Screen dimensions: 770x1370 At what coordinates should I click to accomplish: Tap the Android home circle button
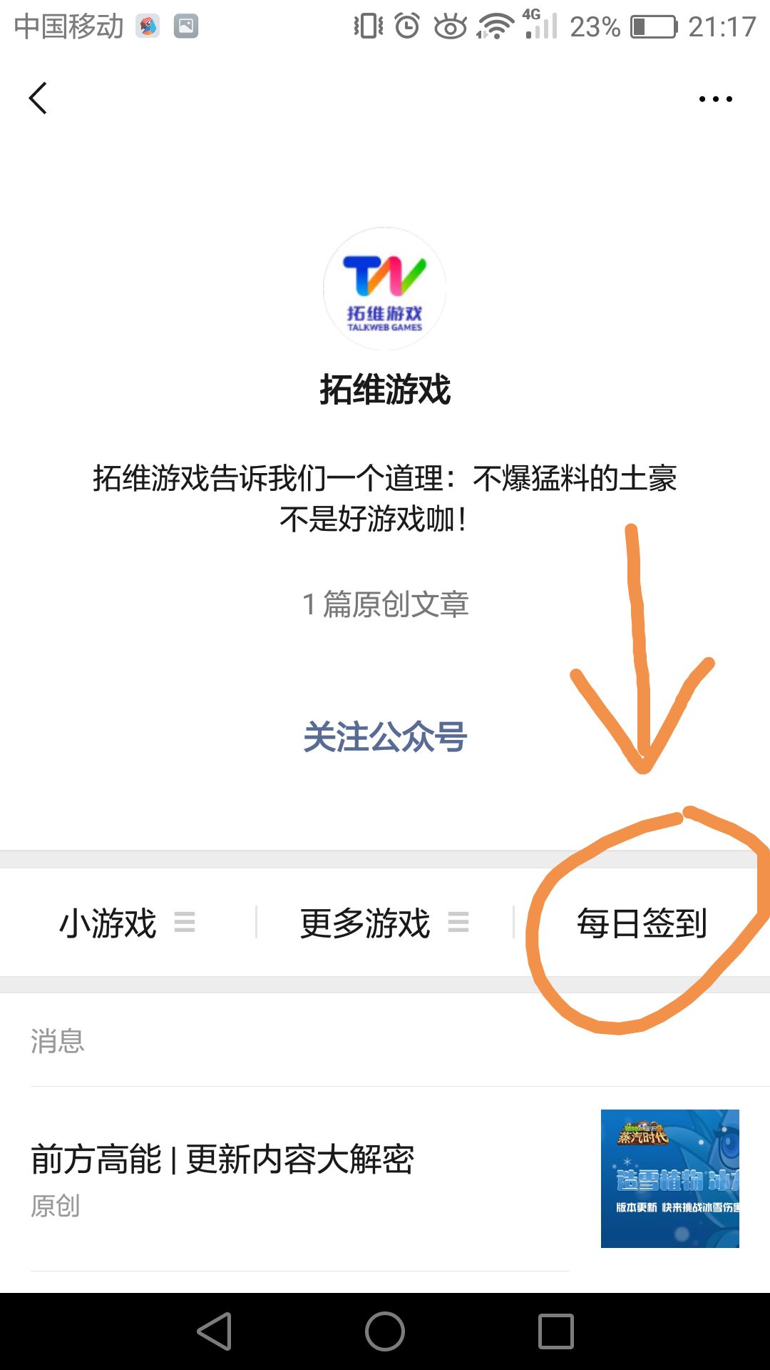coord(385,1331)
